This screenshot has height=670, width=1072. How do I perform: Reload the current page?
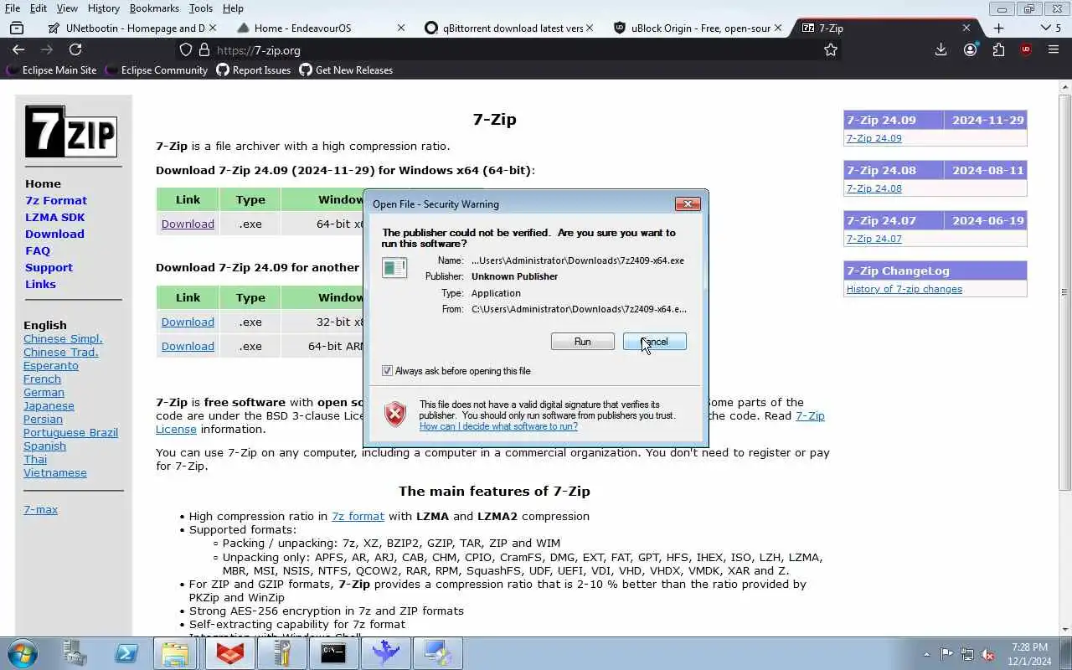[x=75, y=50]
